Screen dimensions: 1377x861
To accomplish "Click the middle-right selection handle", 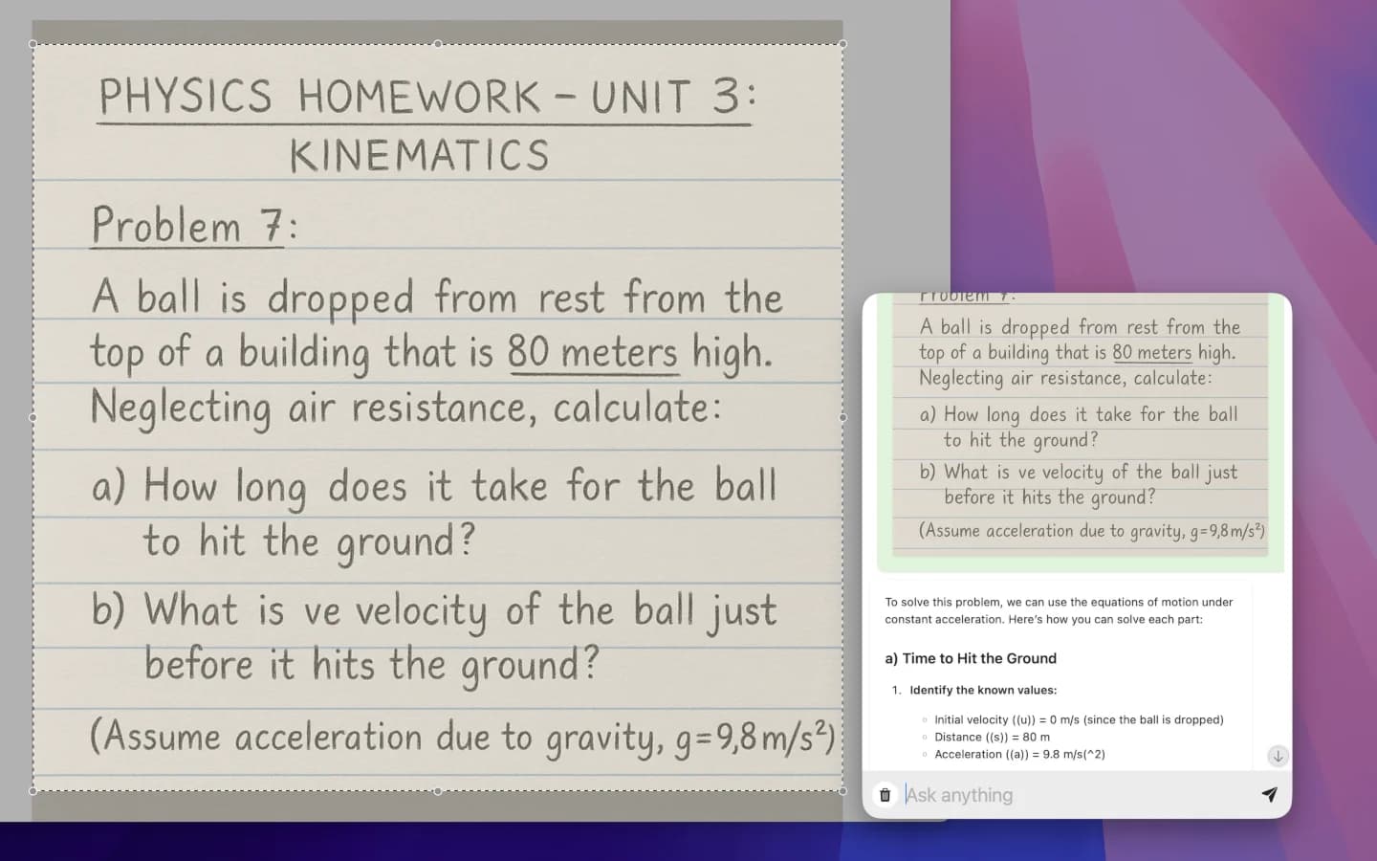I will pos(842,416).
